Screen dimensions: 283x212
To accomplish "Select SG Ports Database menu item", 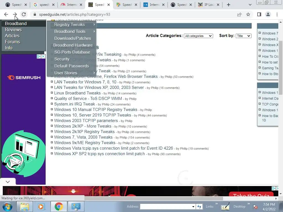I will point(72,52).
